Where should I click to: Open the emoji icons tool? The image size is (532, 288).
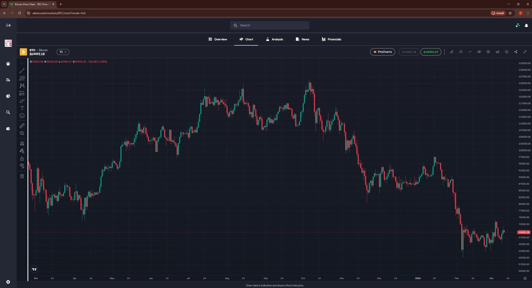(x=22, y=116)
